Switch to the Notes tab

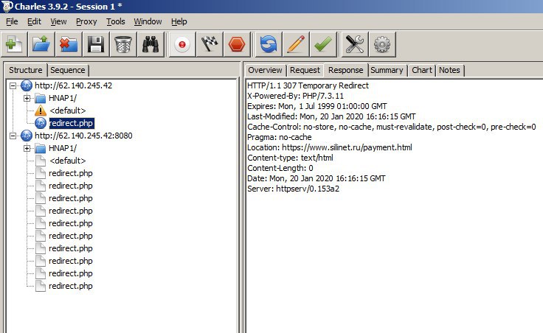[x=449, y=70]
